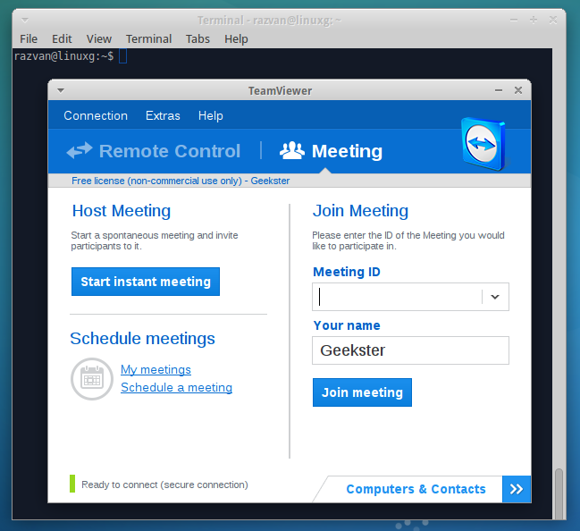Viewport: 580px width, 531px height.
Task: Minimize the Terminal window
Action: pyautogui.click(x=514, y=20)
